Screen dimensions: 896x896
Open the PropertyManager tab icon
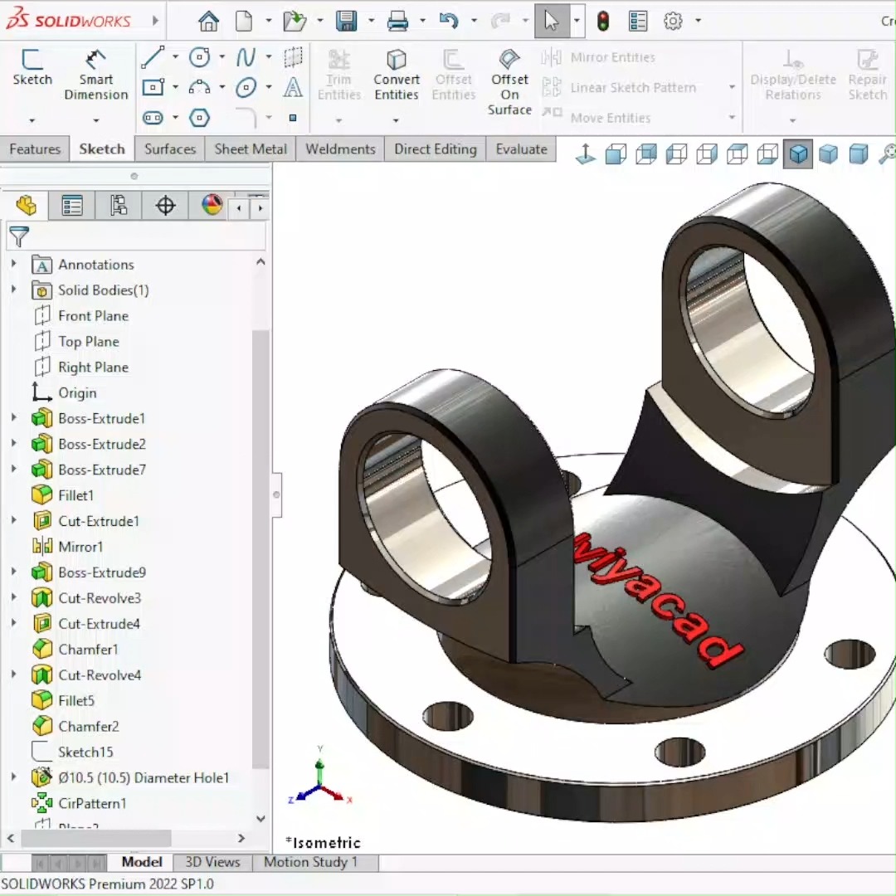point(72,206)
